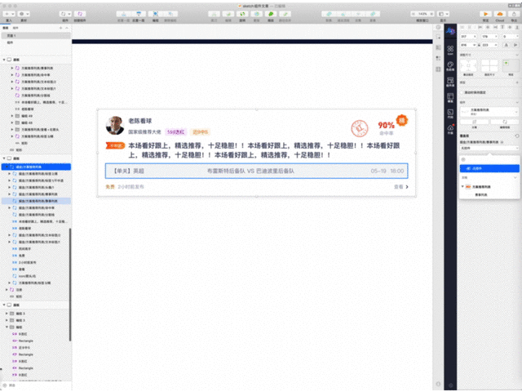Click the Group toolbar icon

click(156, 14)
